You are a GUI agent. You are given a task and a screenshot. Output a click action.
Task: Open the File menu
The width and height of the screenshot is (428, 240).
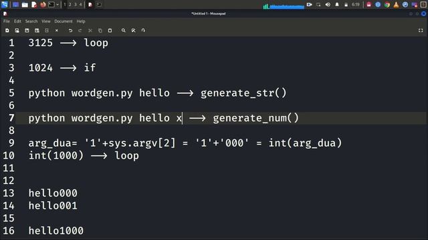pos(7,21)
